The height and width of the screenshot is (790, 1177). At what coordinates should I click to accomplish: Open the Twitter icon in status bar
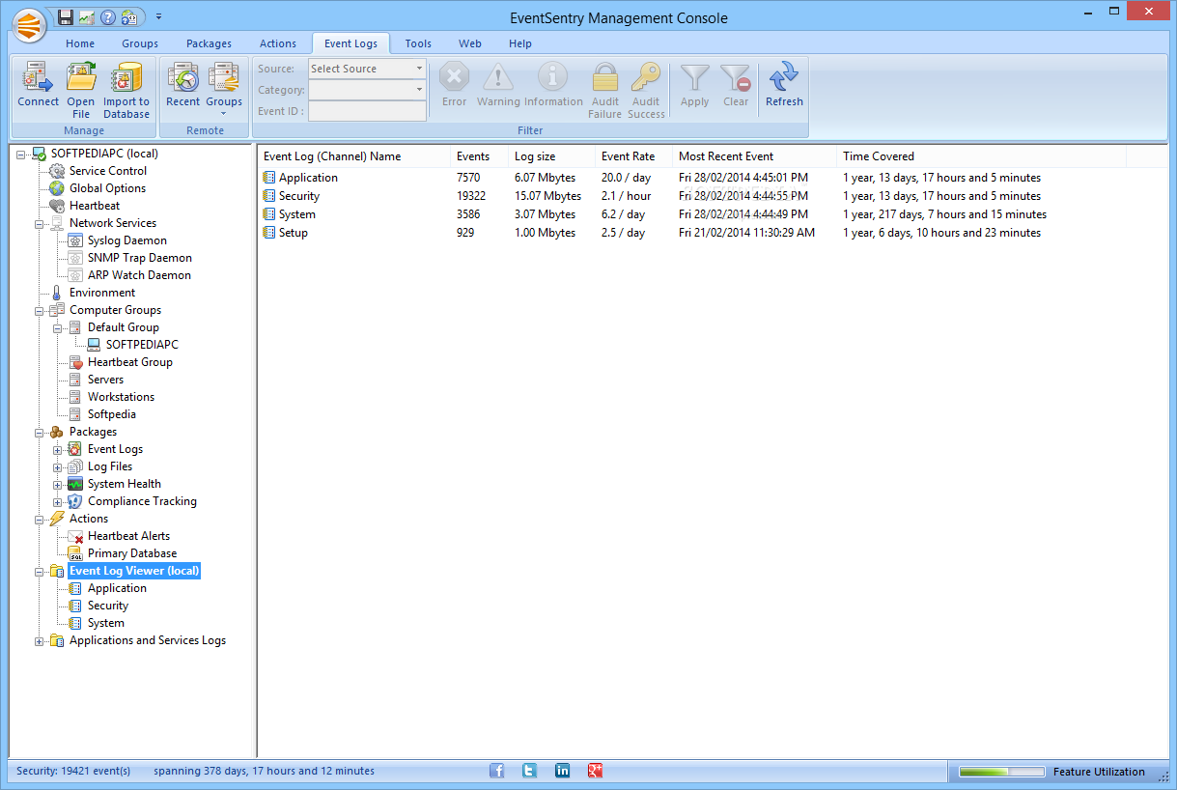click(529, 771)
